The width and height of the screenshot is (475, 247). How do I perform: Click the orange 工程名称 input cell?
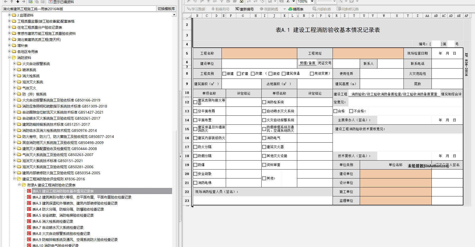coord(259,53)
